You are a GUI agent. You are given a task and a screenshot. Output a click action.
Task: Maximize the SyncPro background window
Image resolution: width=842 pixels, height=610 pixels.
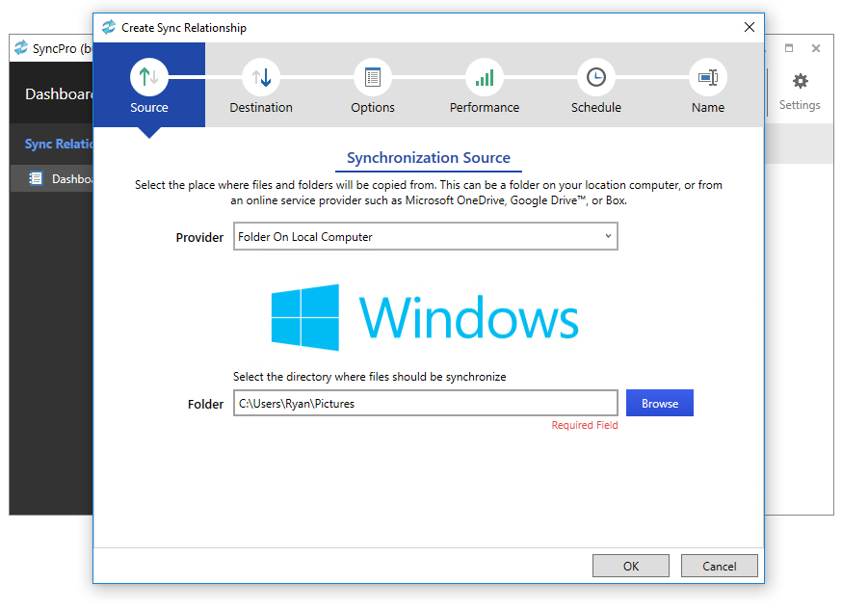point(789,48)
